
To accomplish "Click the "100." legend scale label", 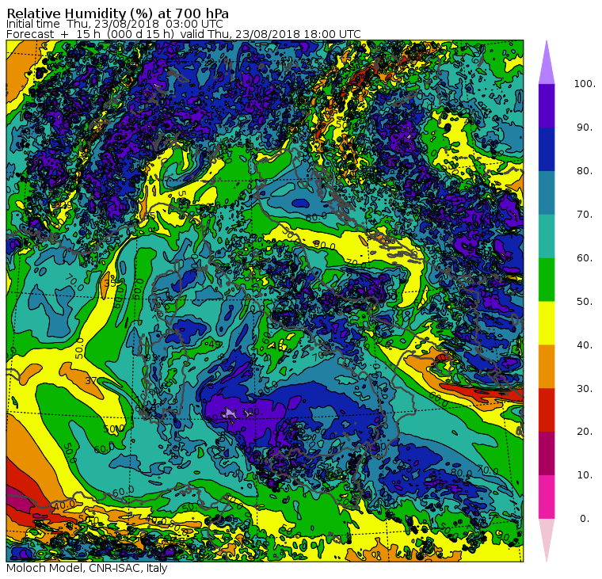I will pos(585,84).
